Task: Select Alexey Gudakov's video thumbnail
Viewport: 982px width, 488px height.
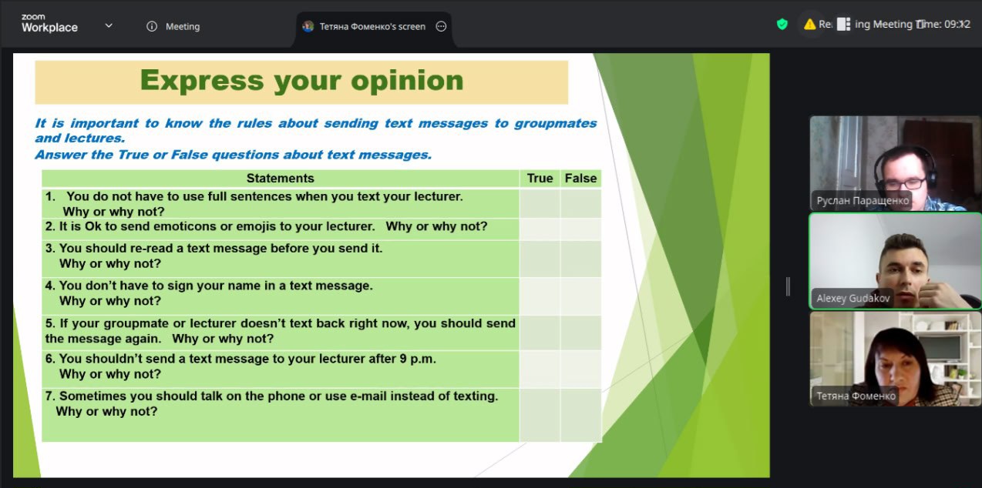Action: [x=895, y=261]
